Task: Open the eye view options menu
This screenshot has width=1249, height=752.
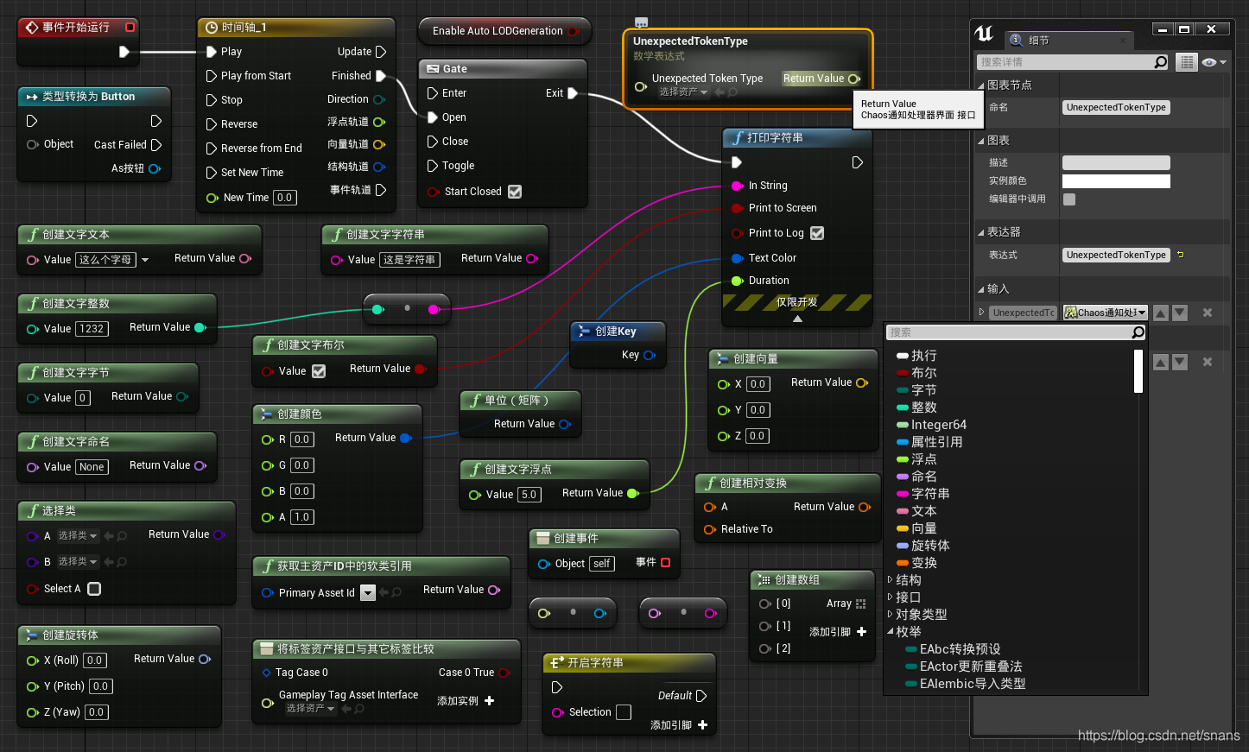Action: [x=1214, y=62]
